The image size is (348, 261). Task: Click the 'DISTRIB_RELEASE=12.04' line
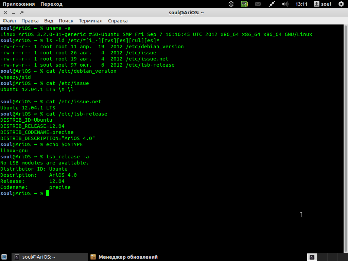tap(32, 126)
